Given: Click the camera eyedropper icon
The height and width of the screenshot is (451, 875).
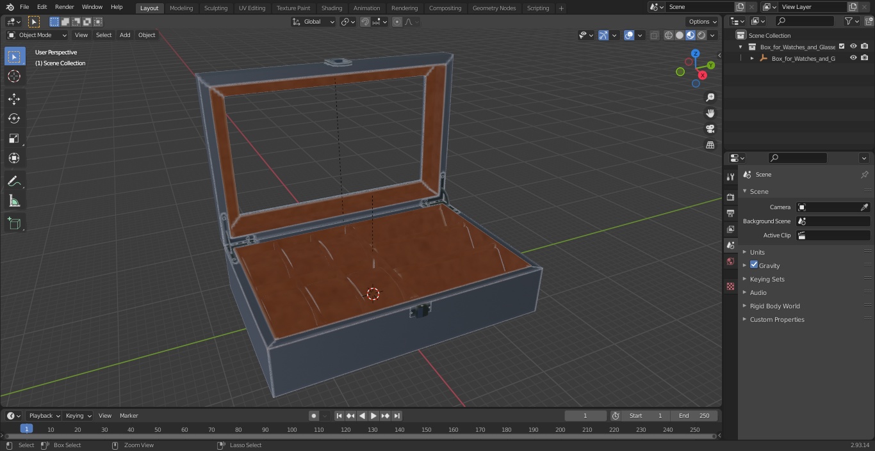Looking at the screenshot, I should pos(864,207).
